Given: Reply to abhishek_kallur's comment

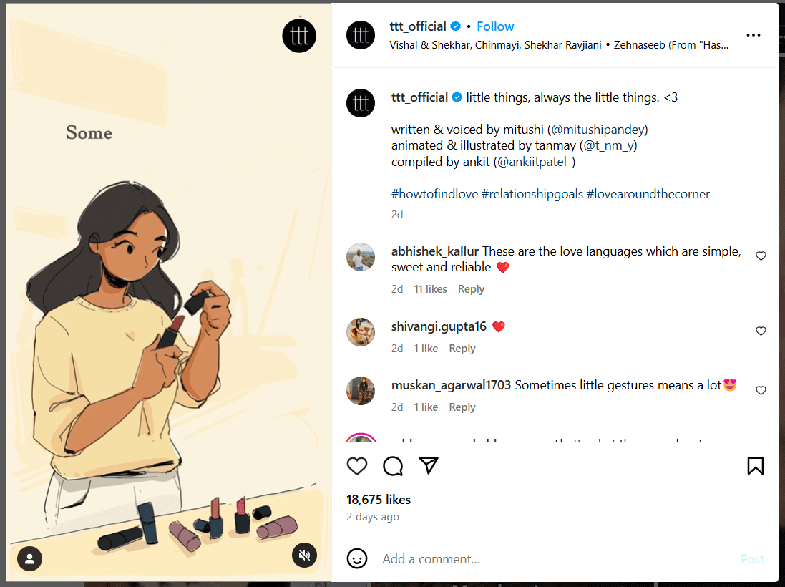Looking at the screenshot, I should click(x=471, y=289).
